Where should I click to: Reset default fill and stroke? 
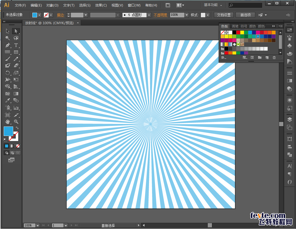(x=5, y=140)
